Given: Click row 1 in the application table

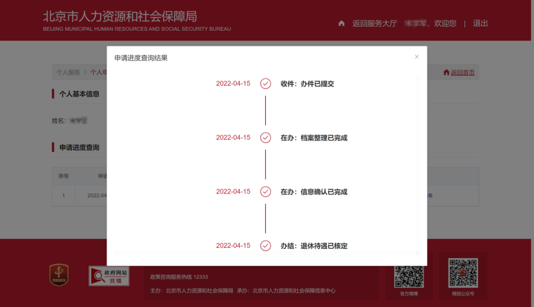Looking at the screenshot, I should tap(265, 196).
